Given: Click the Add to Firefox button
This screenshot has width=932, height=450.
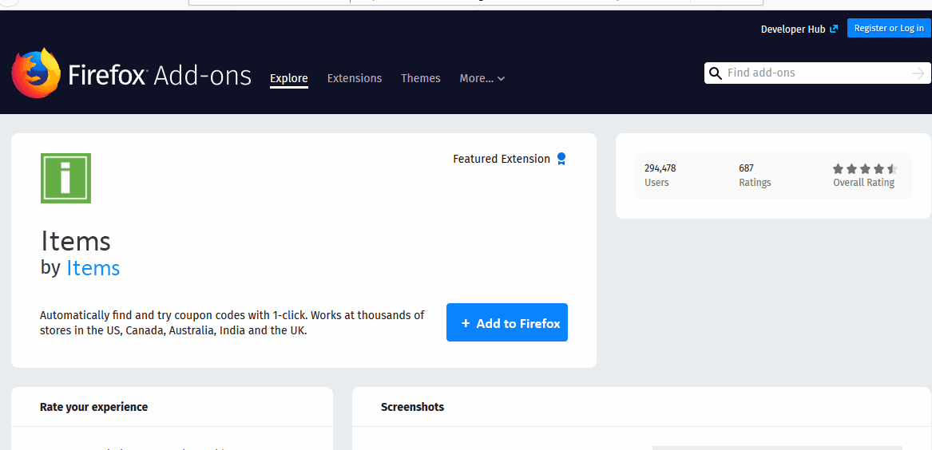Looking at the screenshot, I should point(507,322).
